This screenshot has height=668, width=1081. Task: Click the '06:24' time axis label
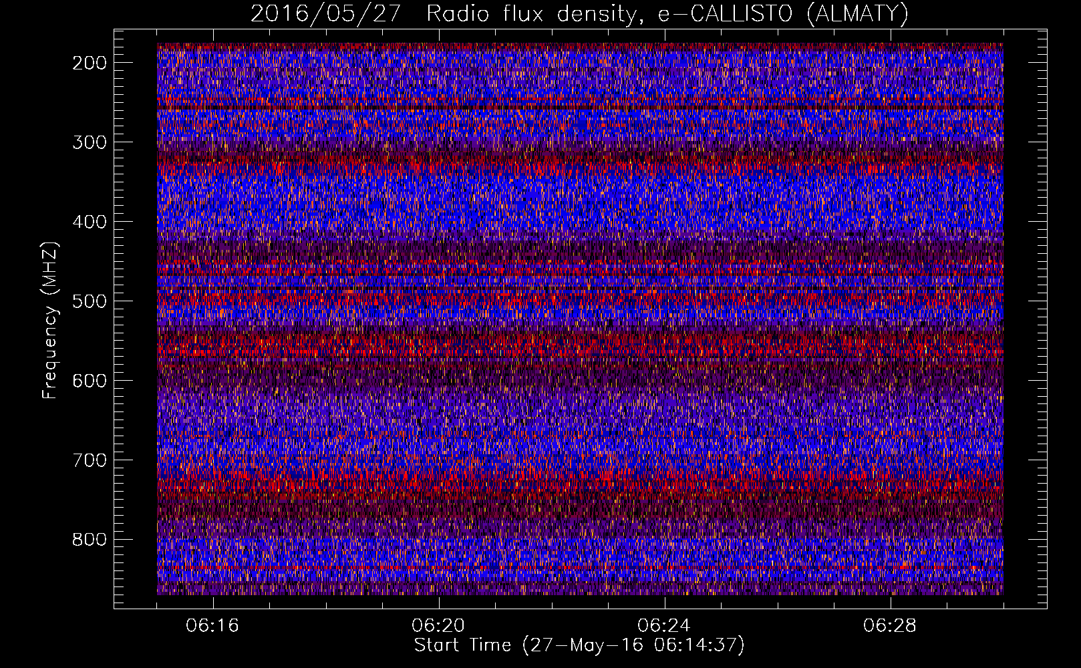point(664,626)
